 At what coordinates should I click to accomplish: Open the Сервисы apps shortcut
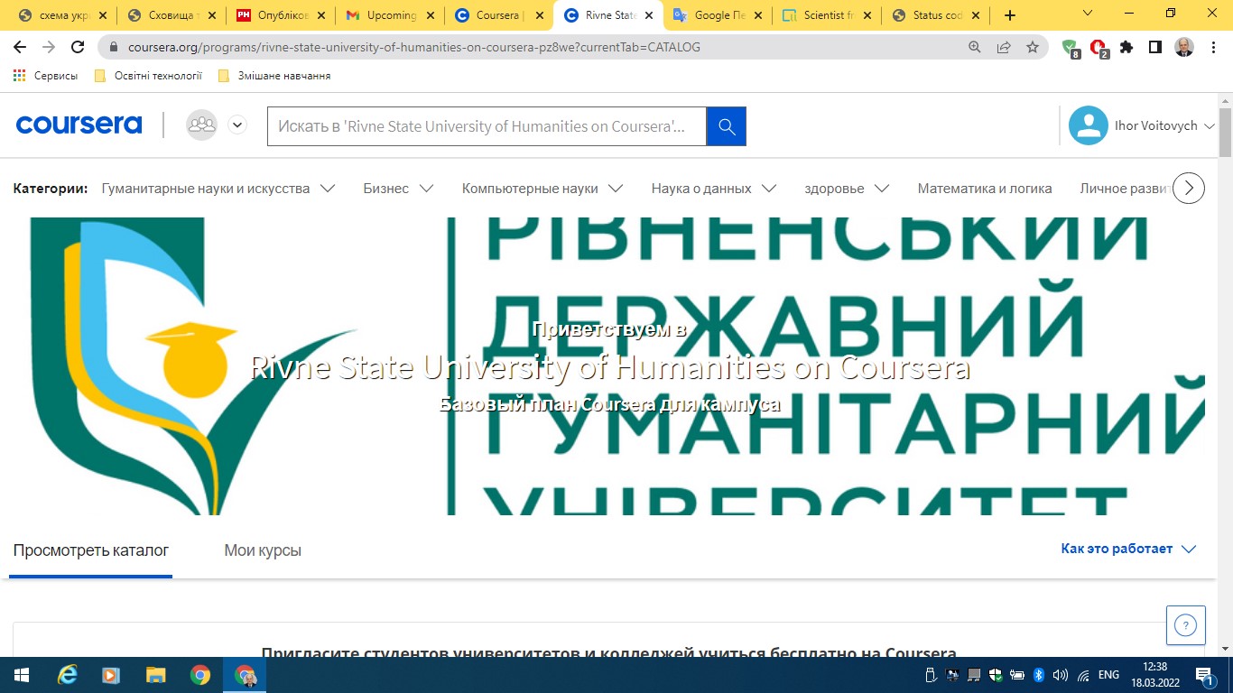(46, 76)
